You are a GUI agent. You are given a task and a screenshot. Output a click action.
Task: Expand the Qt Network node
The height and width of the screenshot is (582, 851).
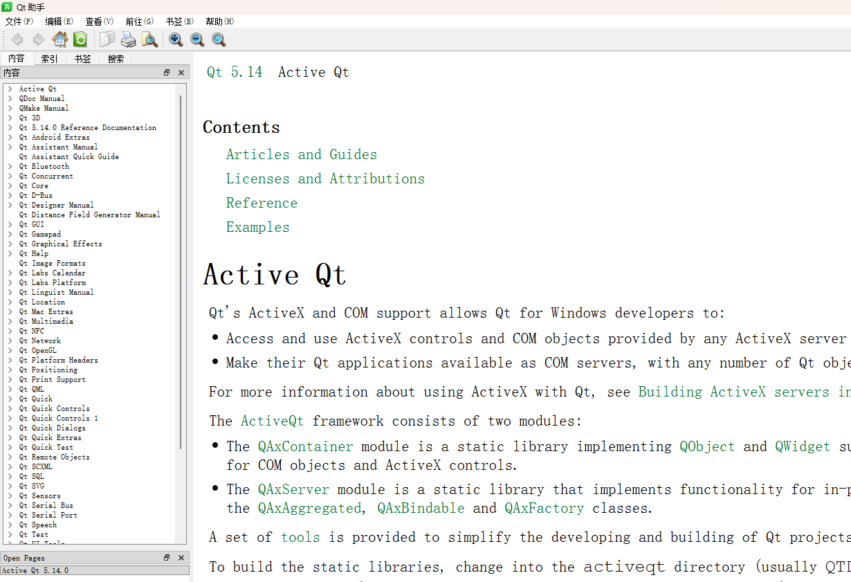coord(10,340)
